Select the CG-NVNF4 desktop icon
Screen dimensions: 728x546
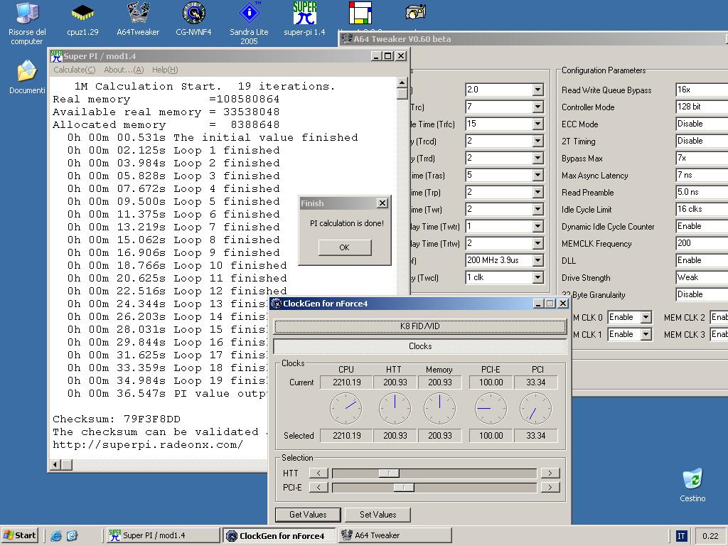193,20
